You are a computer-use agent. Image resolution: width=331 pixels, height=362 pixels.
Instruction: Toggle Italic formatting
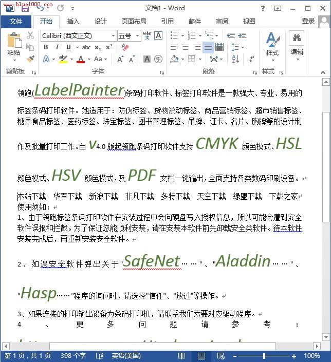click(57, 47)
